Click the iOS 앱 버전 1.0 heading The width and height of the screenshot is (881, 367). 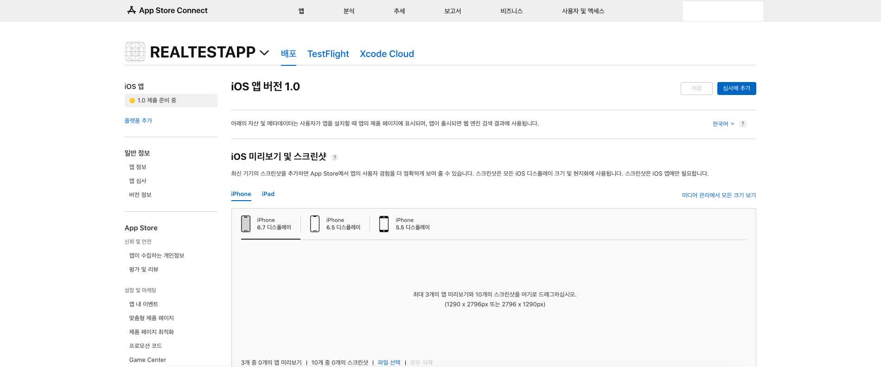click(265, 87)
